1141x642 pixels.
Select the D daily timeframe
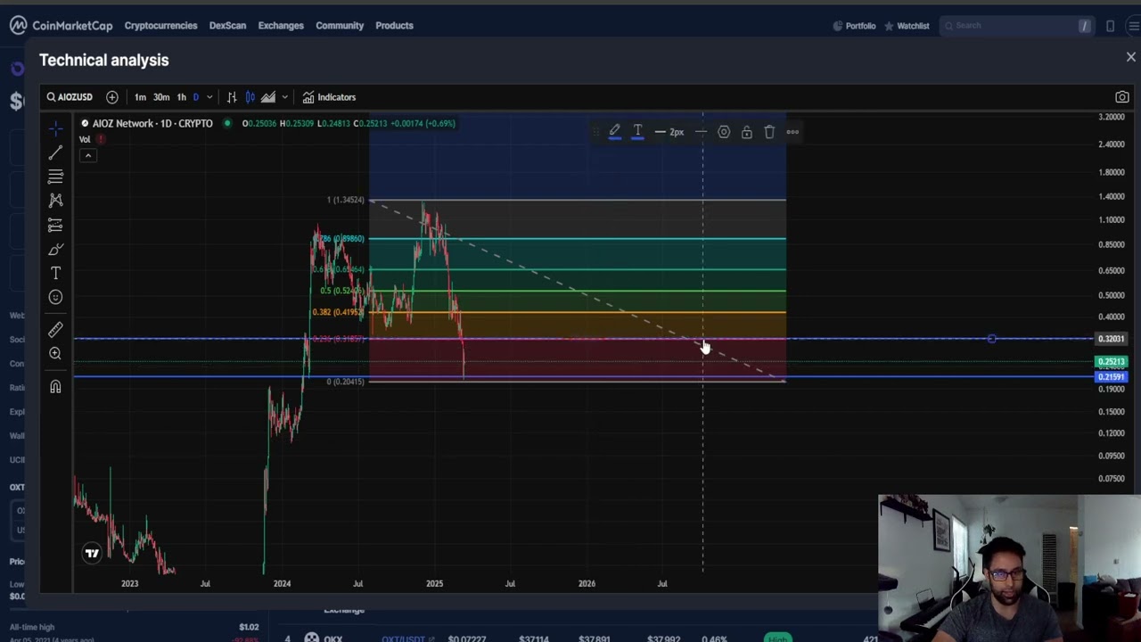196,97
